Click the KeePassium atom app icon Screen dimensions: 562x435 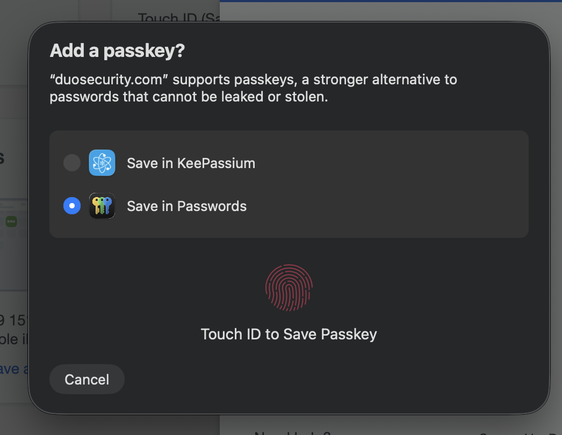pos(102,163)
